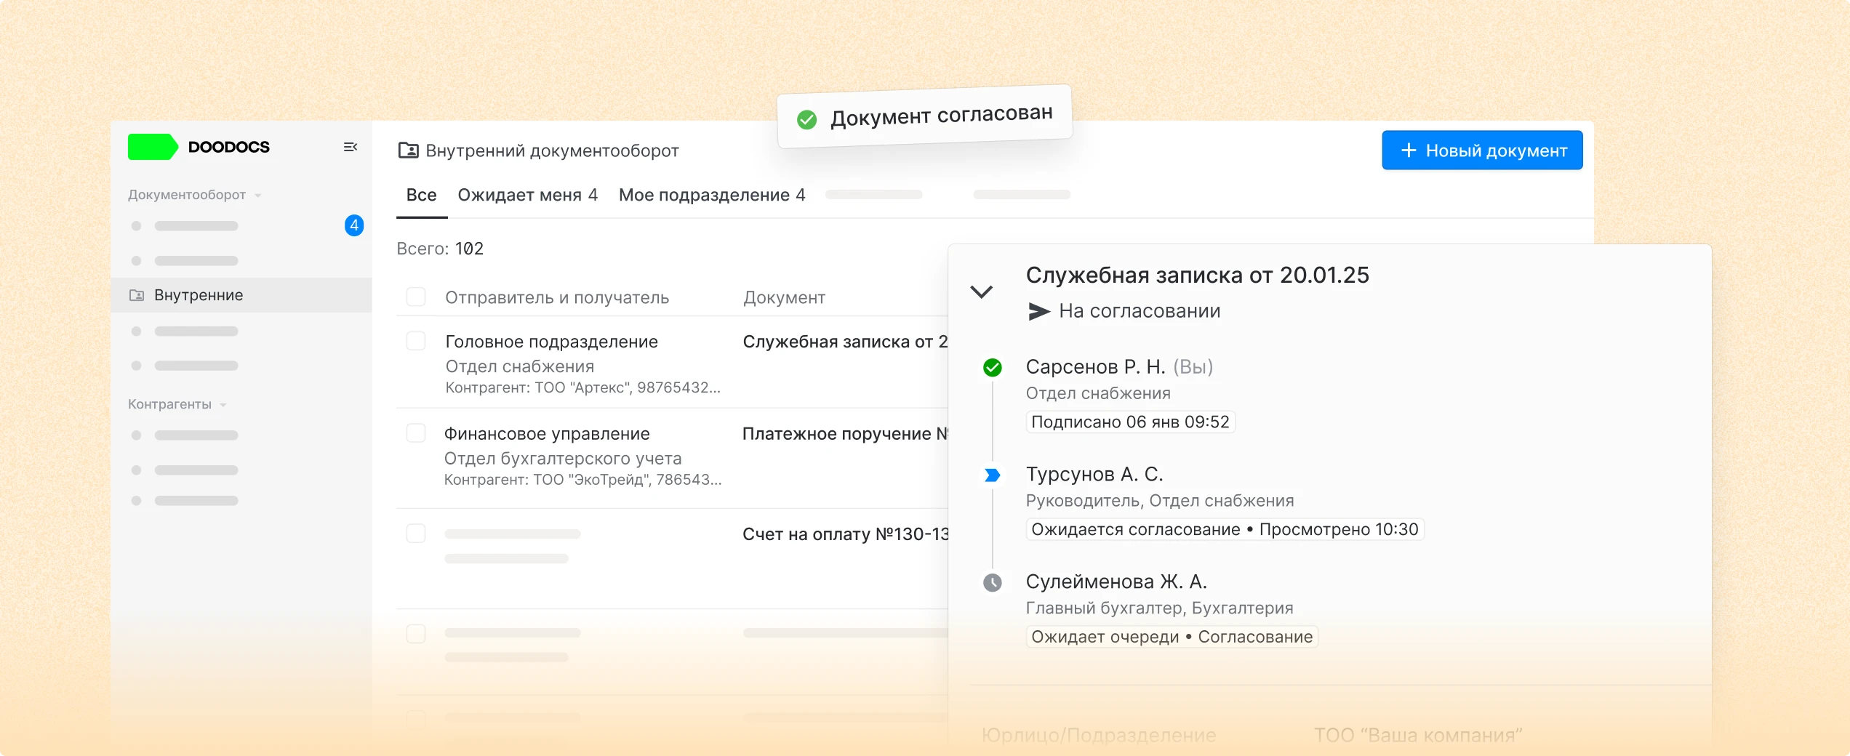
Task: Toggle the select-all checkbox in table header
Action: (416, 297)
